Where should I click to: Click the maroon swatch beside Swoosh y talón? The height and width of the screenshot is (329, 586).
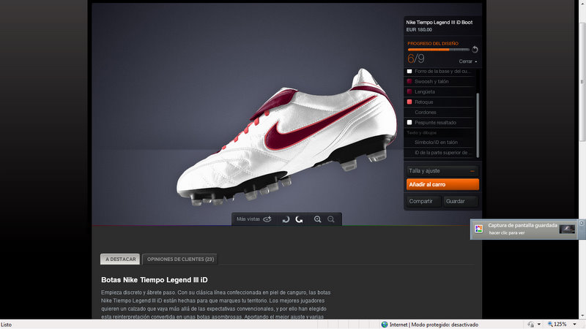tap(409, 81)
